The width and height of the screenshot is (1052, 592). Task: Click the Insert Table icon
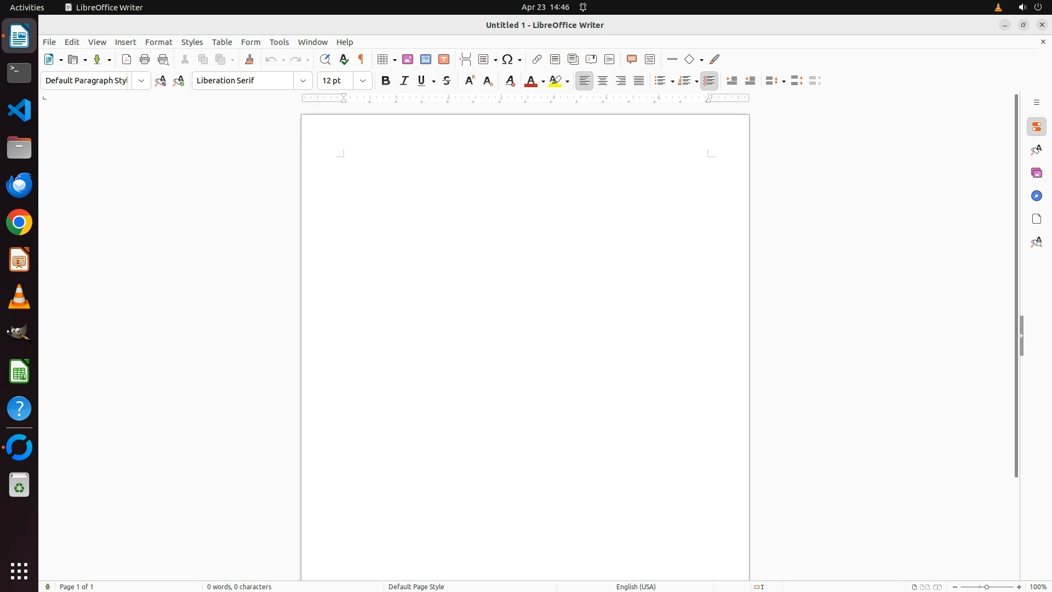[x=383, y=60]
